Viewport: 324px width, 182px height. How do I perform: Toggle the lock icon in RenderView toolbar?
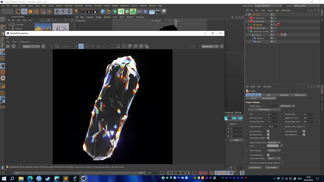(81, 46)
